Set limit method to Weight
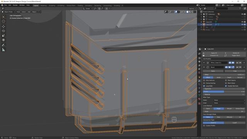Viewport: 247px width, 139px height. (229, 109)
